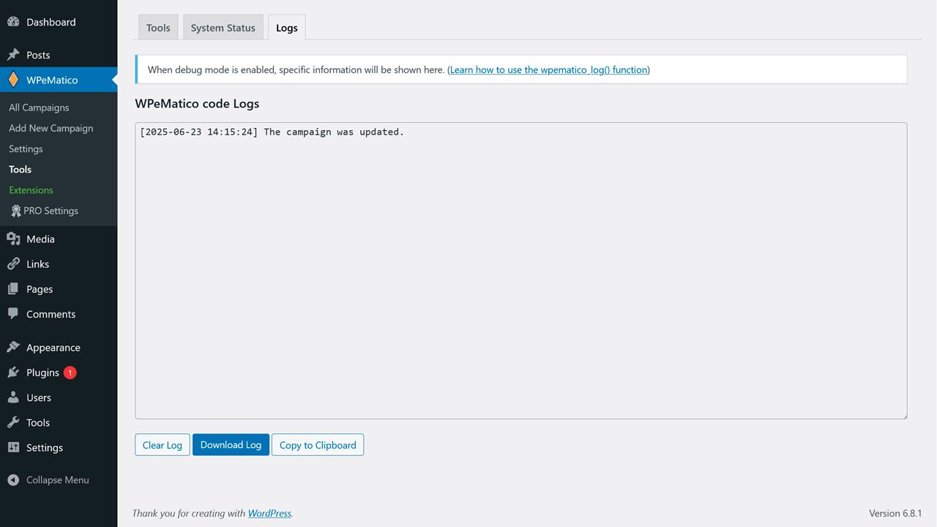Click the WPeMatico orange diamond icon

(13, 80)
